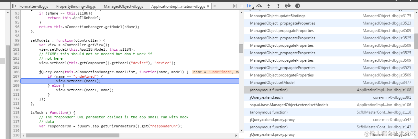Viewport: 418px width, 139px height.
Task: Click the 'isMock : function()' code line
Action: (53, 113)
